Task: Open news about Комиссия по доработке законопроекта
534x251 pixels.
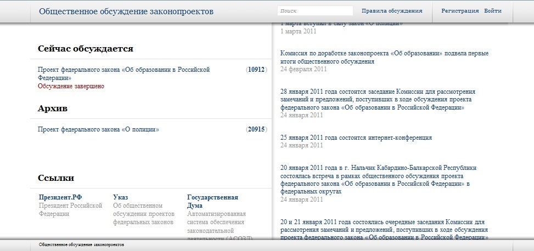Action: 384,58
